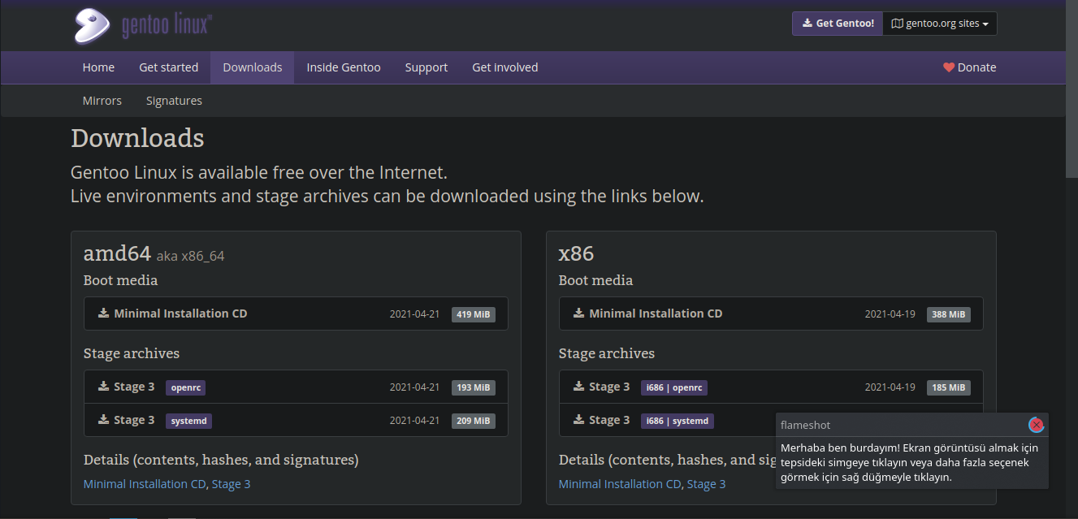Download amd64 Minimal Installation CD

(296, 314)
